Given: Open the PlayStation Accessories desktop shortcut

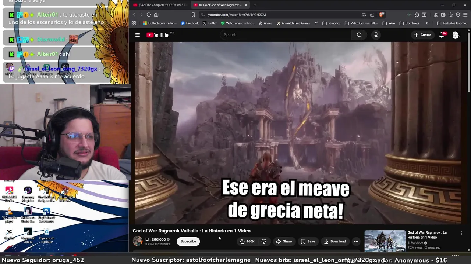Looking at the screenshot, I should [x=46, y=215].
